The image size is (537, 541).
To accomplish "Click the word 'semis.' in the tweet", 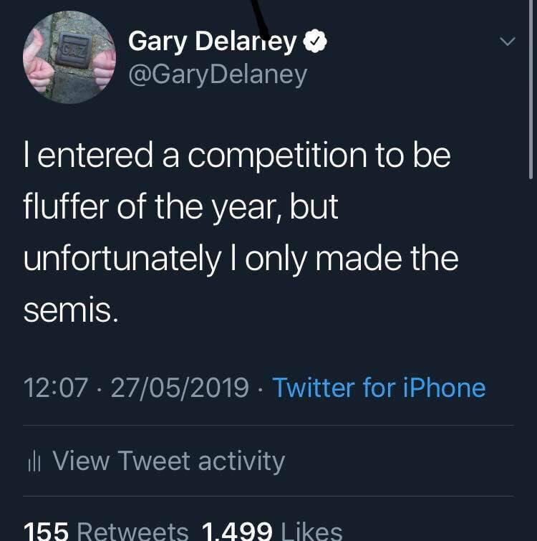I will [x=70, y=310].
